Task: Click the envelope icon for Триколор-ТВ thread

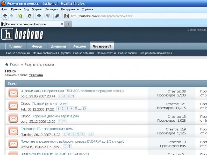Action: [13, 131]
